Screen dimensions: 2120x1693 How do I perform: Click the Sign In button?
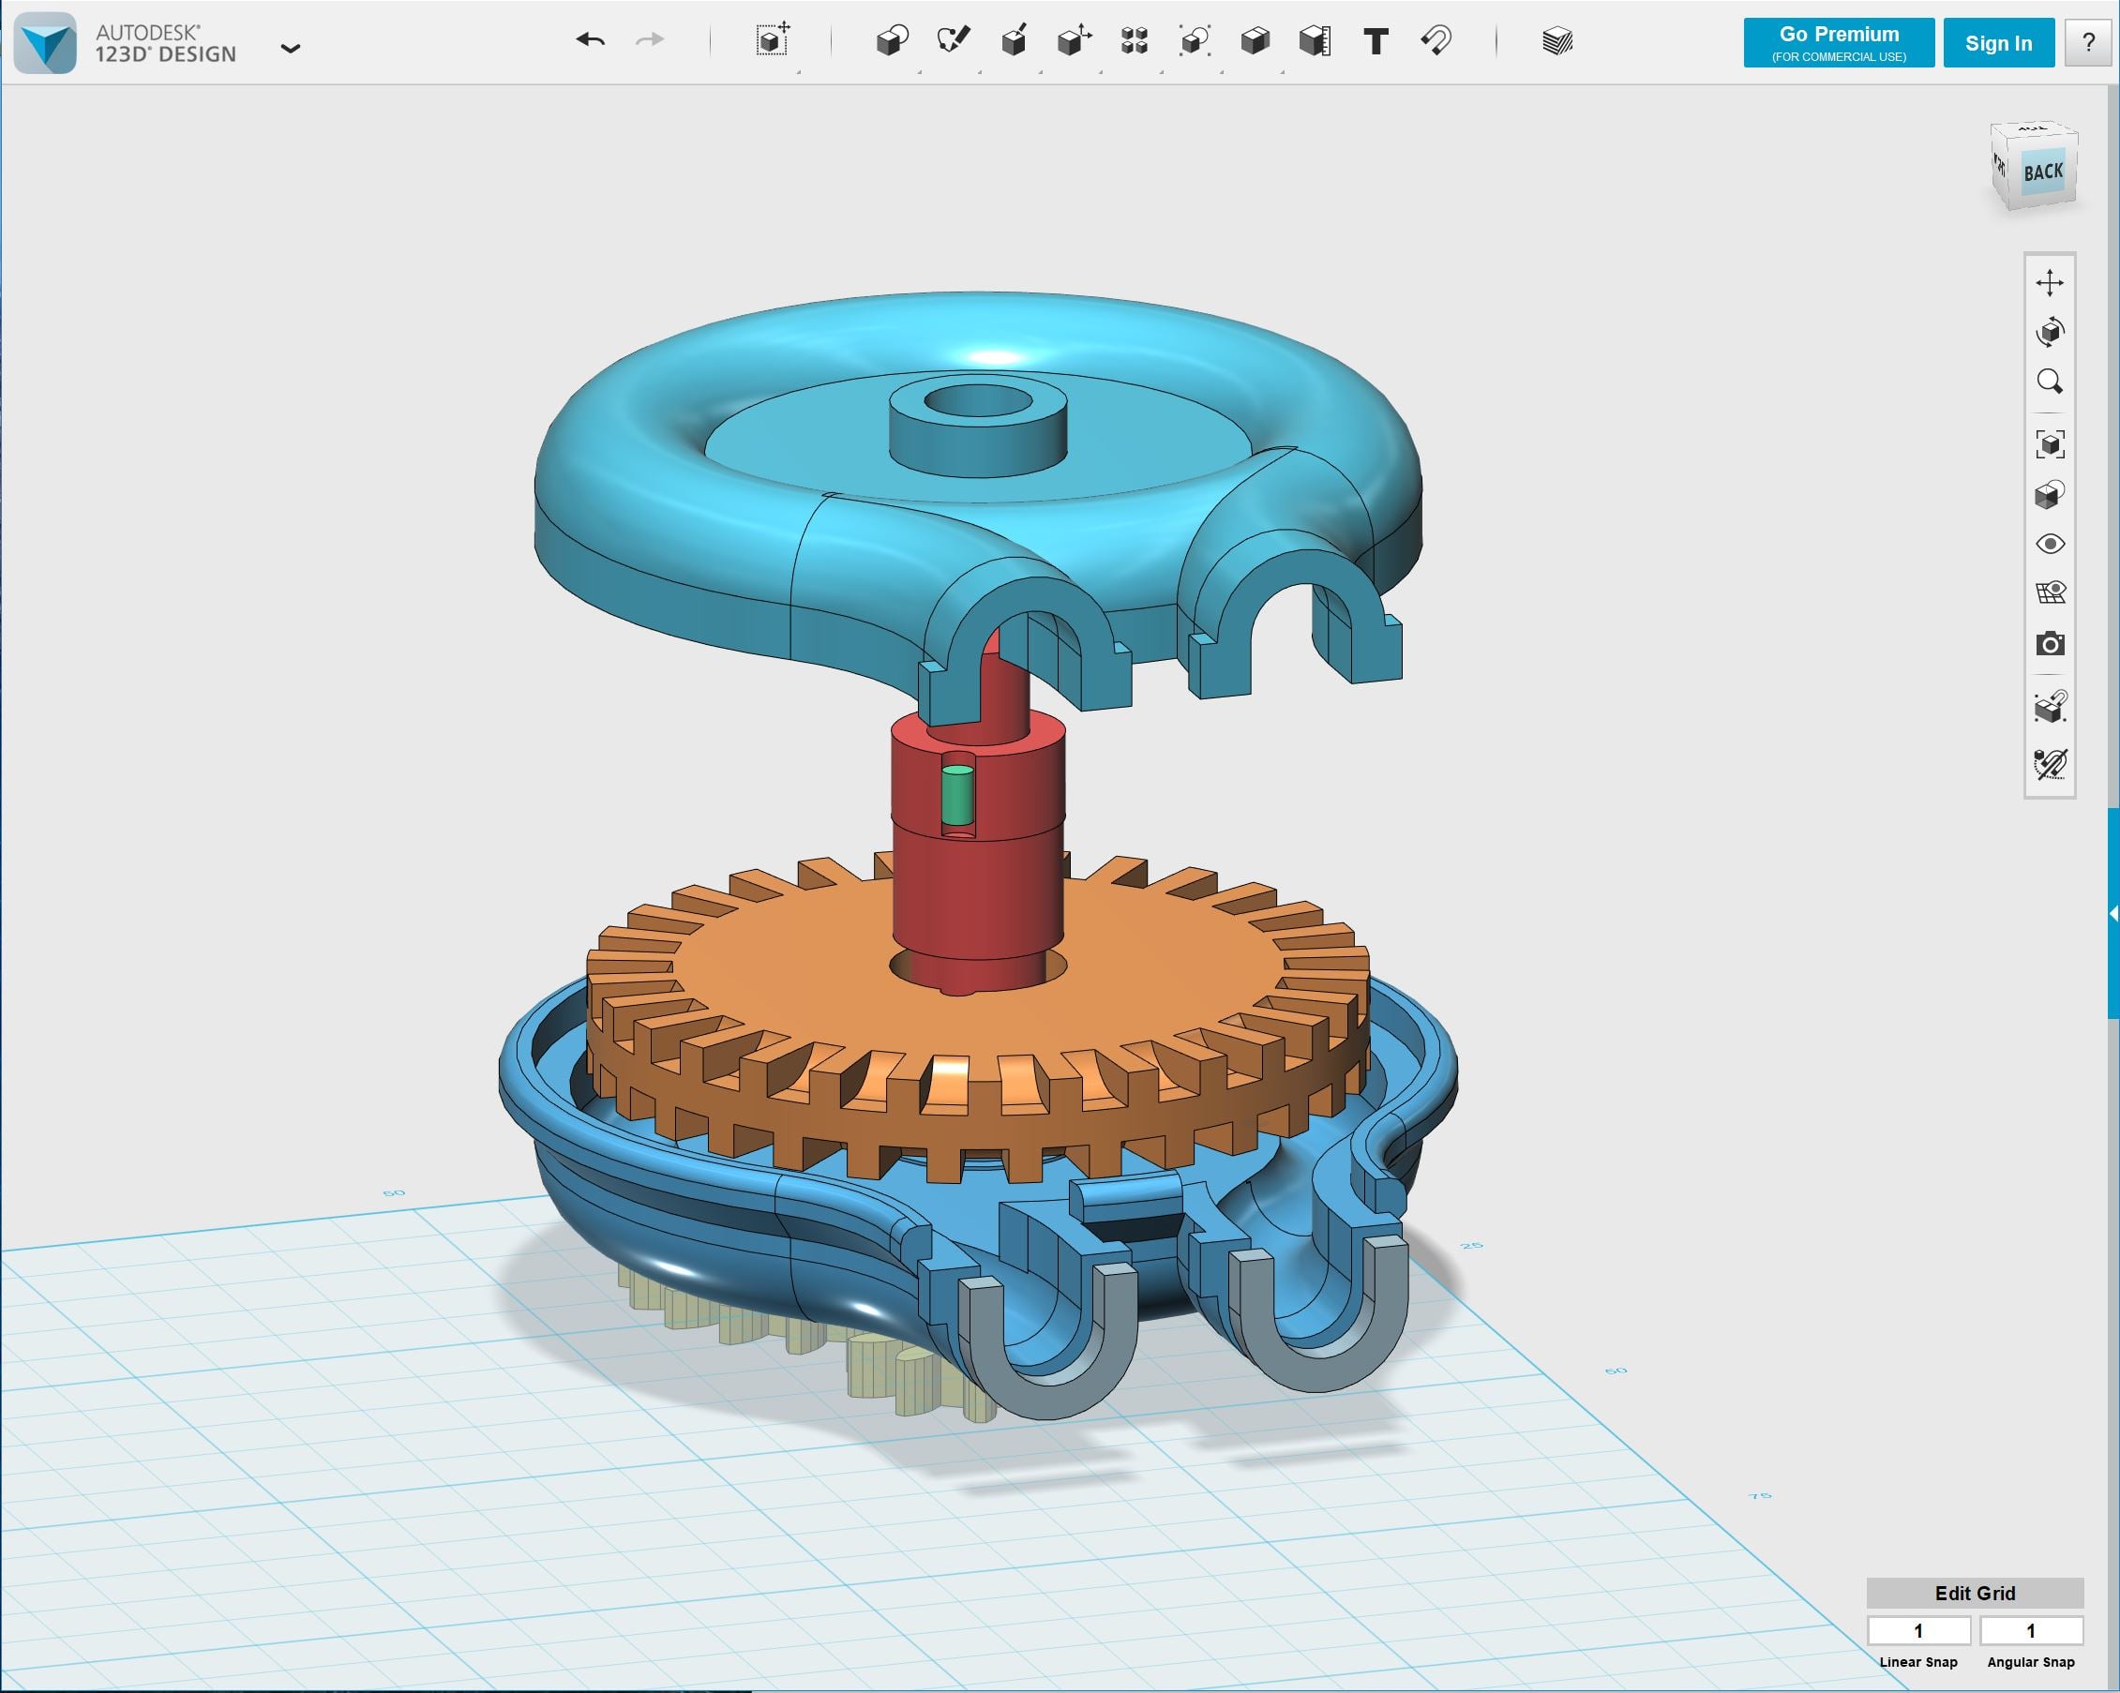click(x=1998, y=42)
